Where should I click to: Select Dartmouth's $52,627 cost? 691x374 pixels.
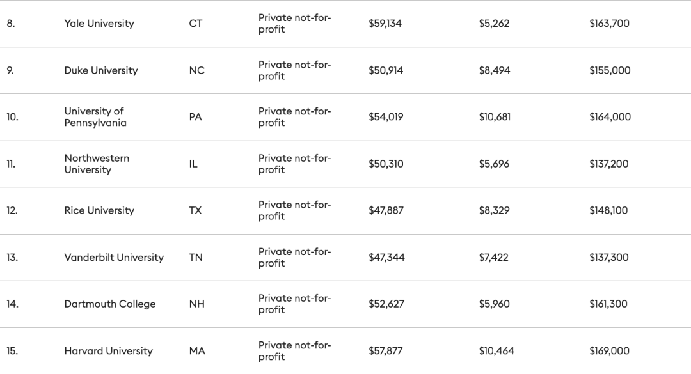click(386, 304)
